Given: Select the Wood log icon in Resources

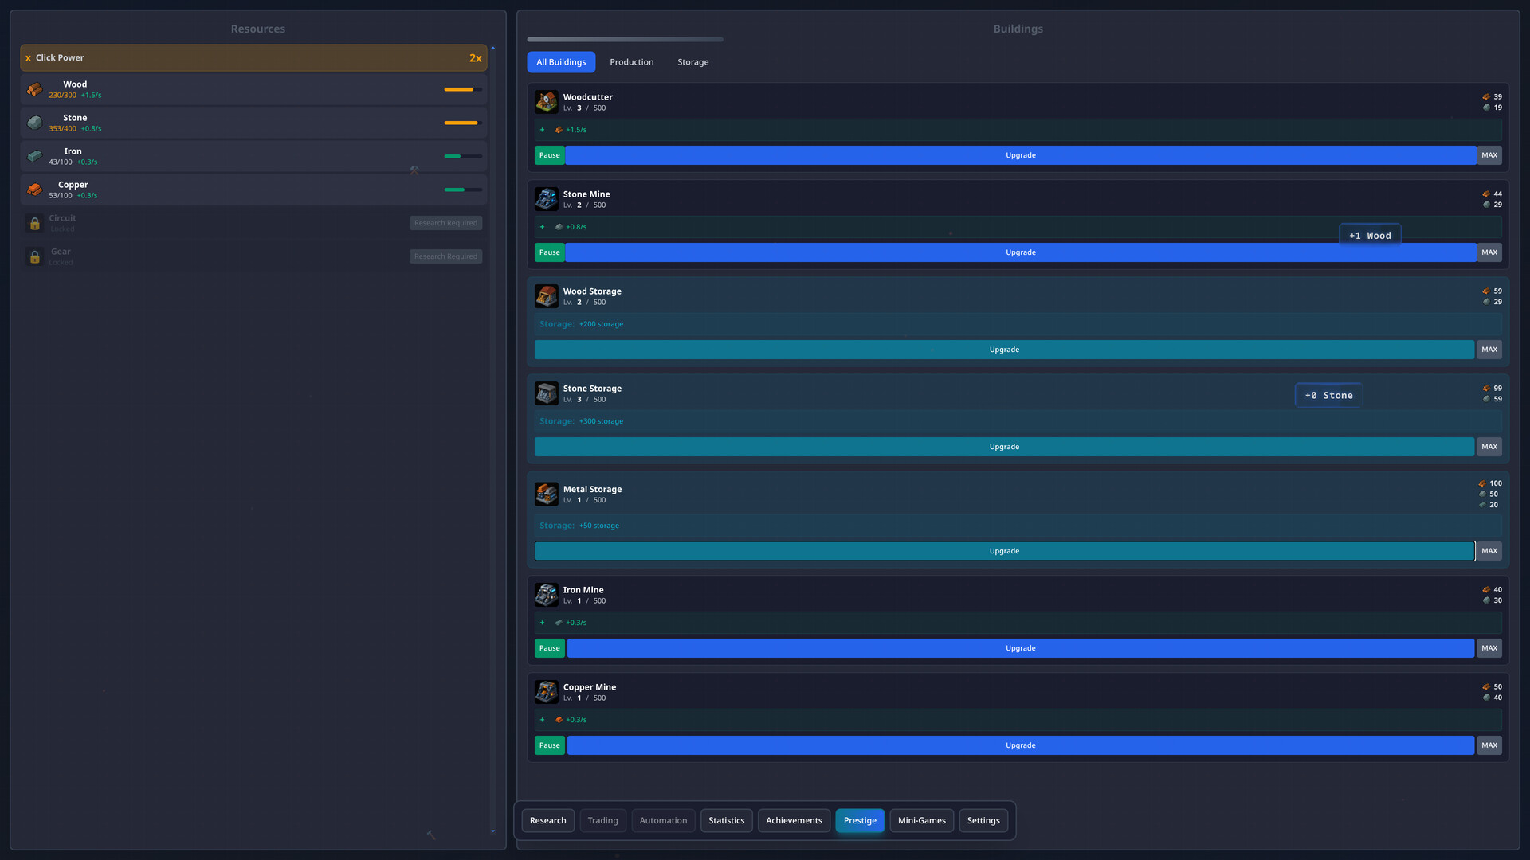Looking at the screenshot, I should click(x=34, y=89).
